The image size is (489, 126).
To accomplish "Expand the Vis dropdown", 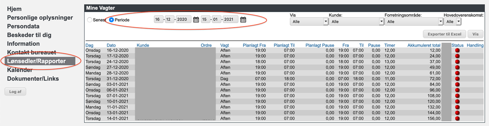I will click(x=309, y=22).
